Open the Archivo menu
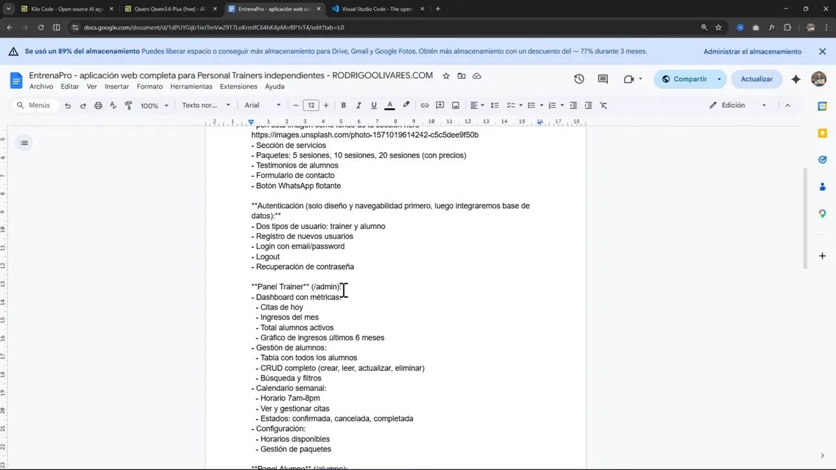The width and height of the screenshot is (836, 470). [x=41, y=86]
